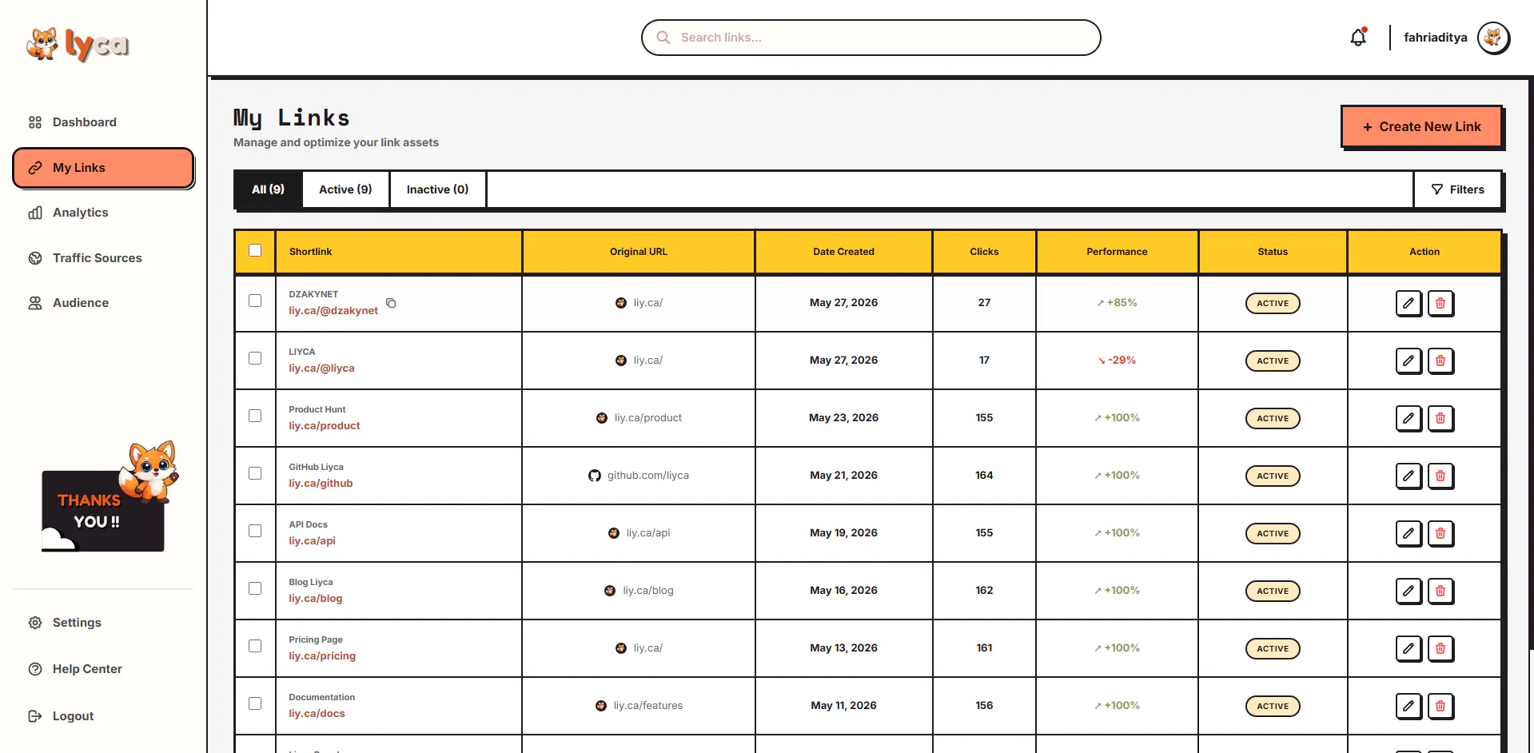Click ACTIVE status badge for DZAKYNET
Screen dimensions: 1534x753
[1273, 303]
